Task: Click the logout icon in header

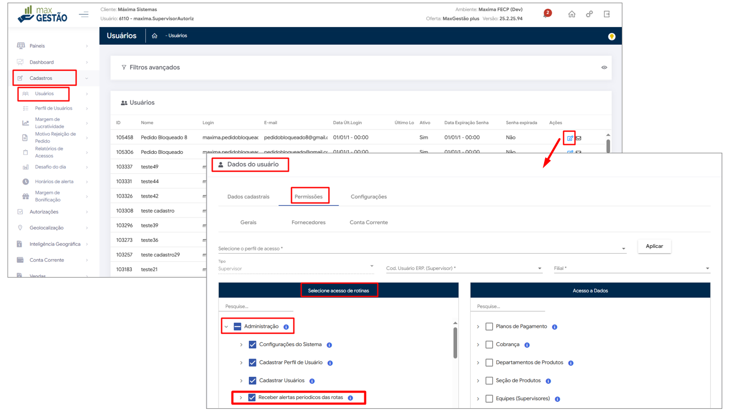Action: point(607,14)
